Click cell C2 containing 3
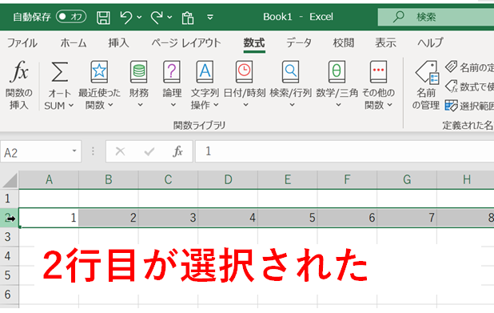This screenshot has width=494, height=313. (x=168, y=218)
